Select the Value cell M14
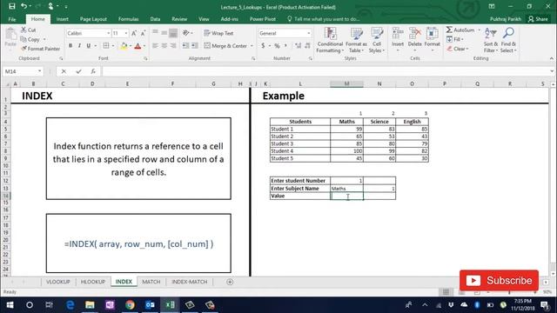 pos(346,196)
